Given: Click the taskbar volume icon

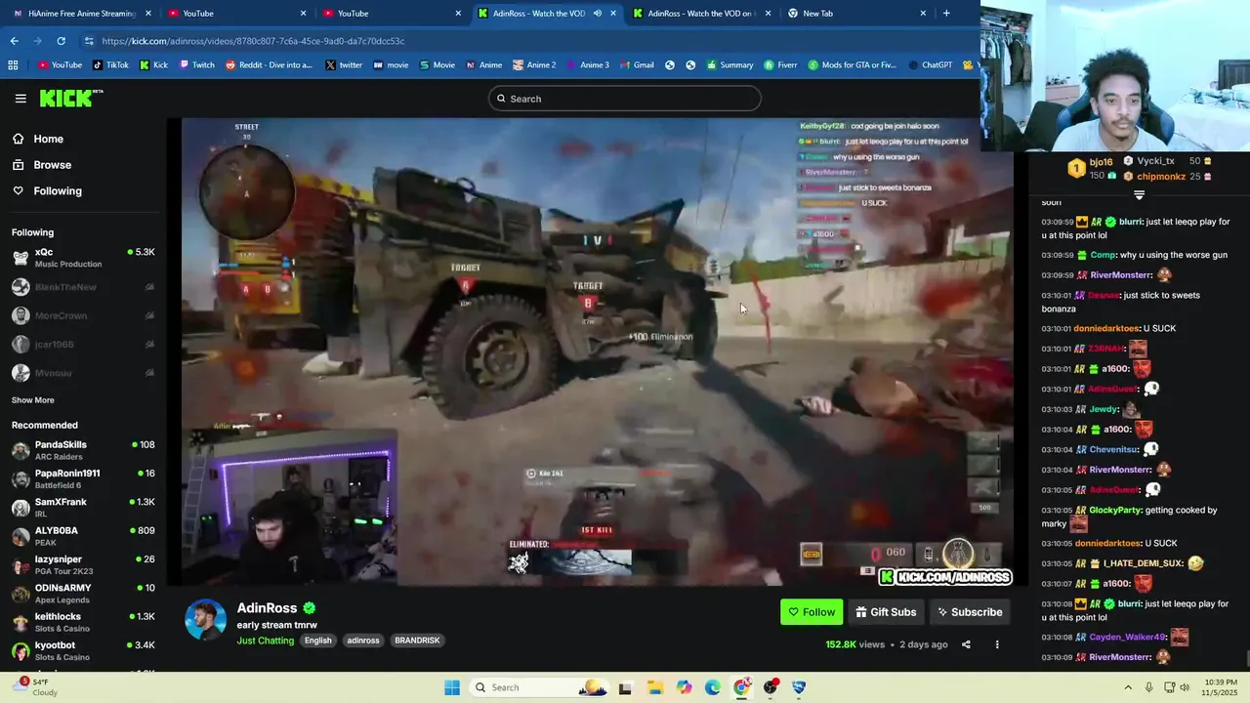Looking at the screenshot, I should pyautogui.click(x=1185, y=687).
